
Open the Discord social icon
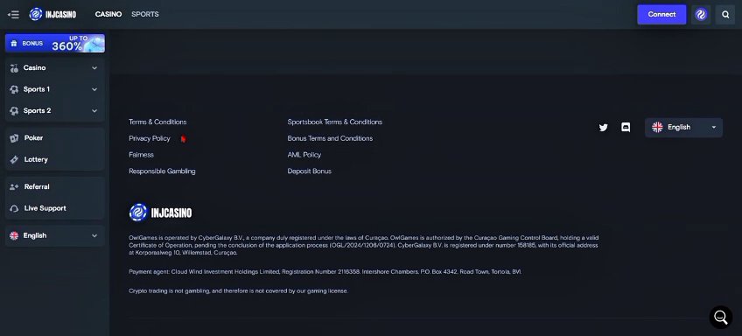click(626, 127)
